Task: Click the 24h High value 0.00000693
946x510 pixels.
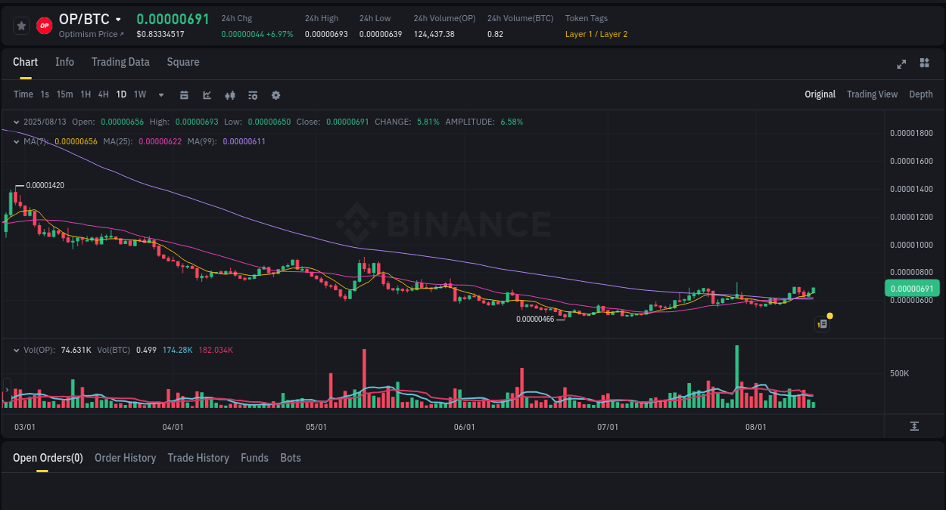Action: point(326,34)
